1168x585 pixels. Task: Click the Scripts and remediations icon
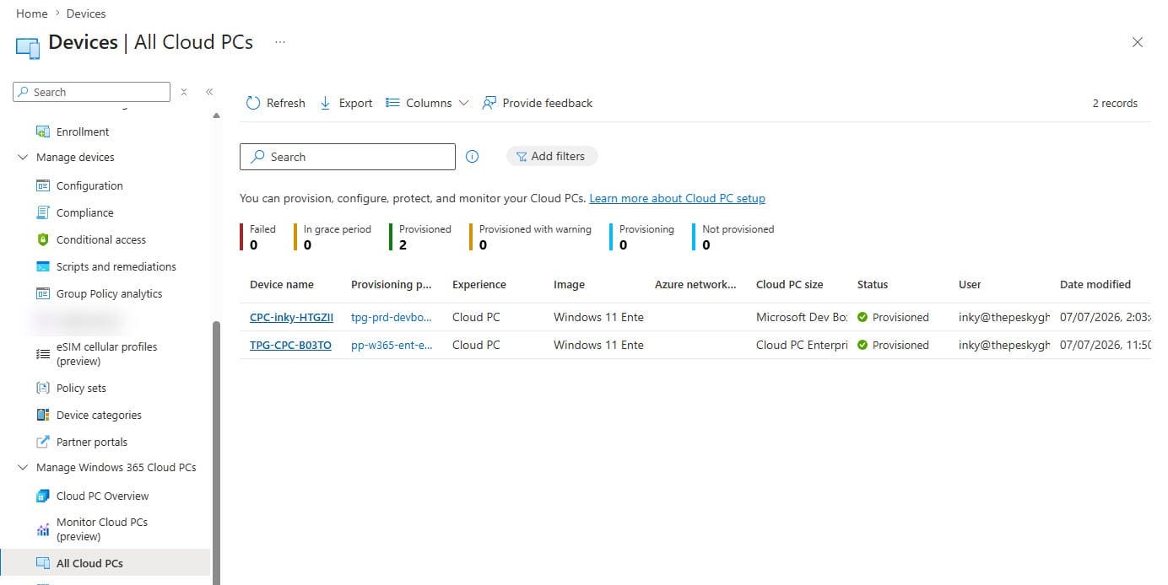pos(43,266)
